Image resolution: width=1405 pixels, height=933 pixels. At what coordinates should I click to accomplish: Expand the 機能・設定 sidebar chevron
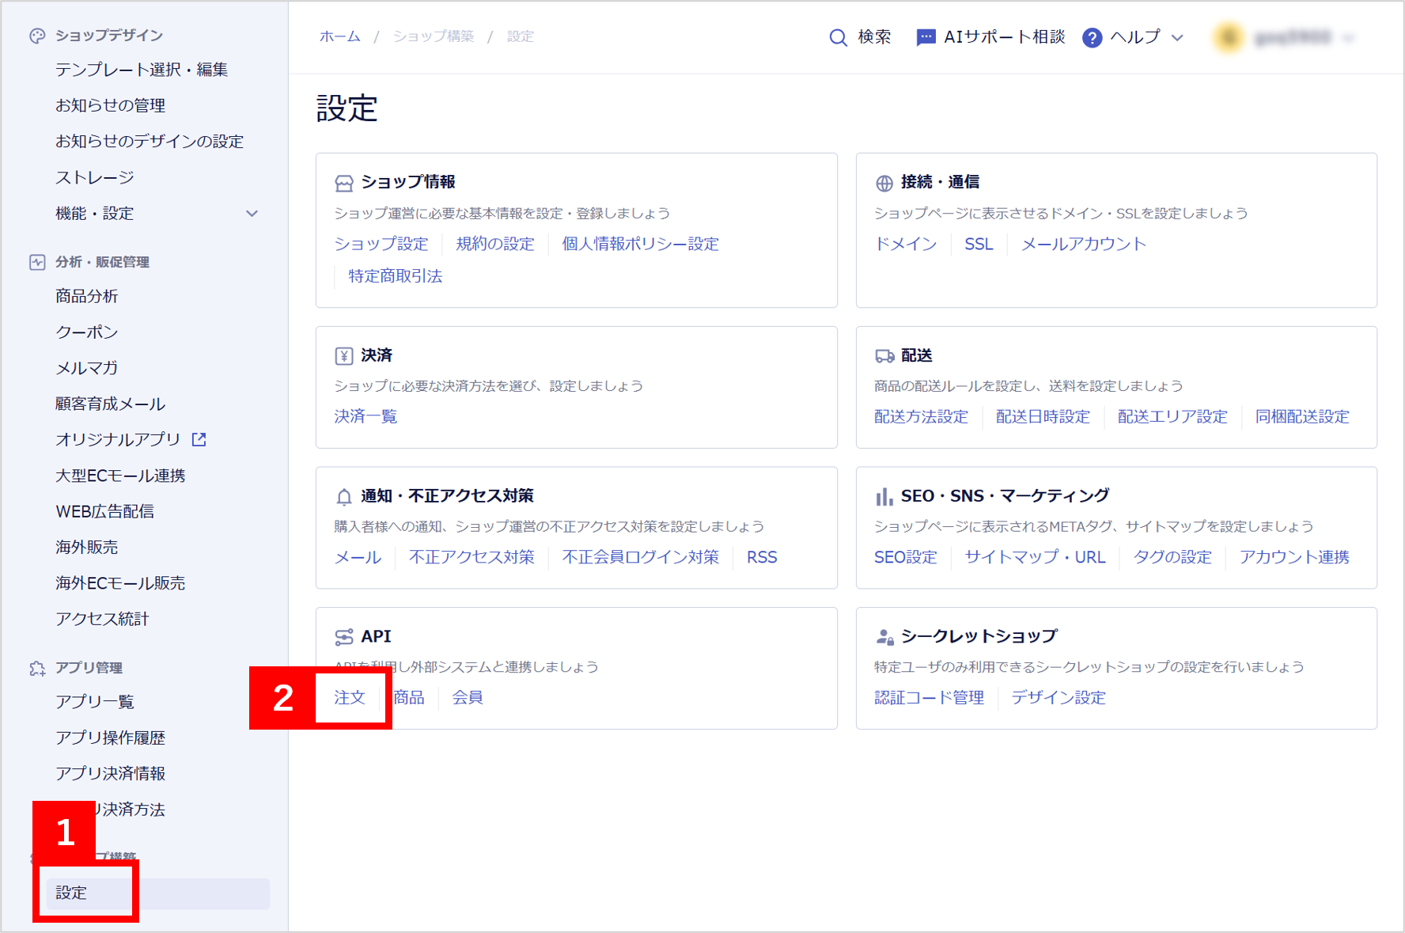[252, 214]
